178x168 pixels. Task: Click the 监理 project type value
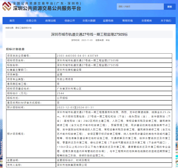coord(60,75)
